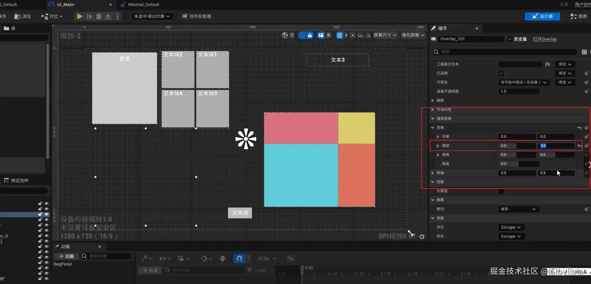The height and width of the screenshot is (284, 591).
Task: Open sequencer eye view options
Action: [x=165, y=258]
